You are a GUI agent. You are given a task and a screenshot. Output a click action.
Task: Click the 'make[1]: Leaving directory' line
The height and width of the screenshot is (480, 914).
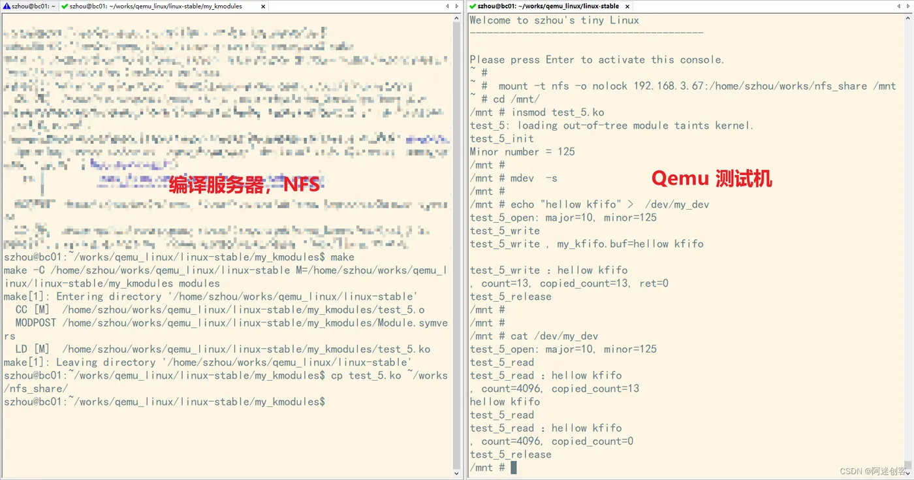[x=208, y=362]
